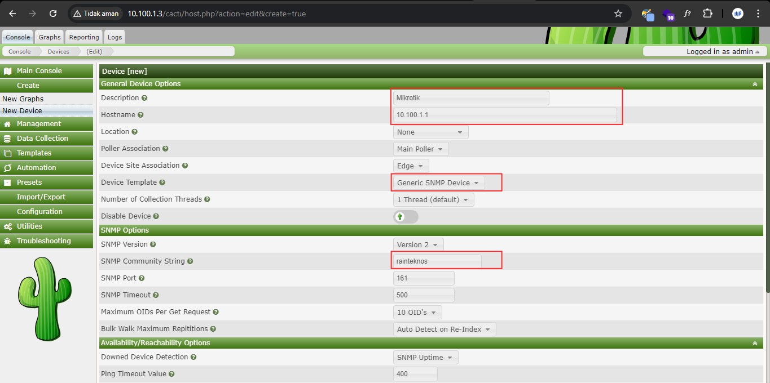Open the browser extensions puzzle icon
Image resolution: width=770 pixels, height=383 pixels.
coord(707,14)
